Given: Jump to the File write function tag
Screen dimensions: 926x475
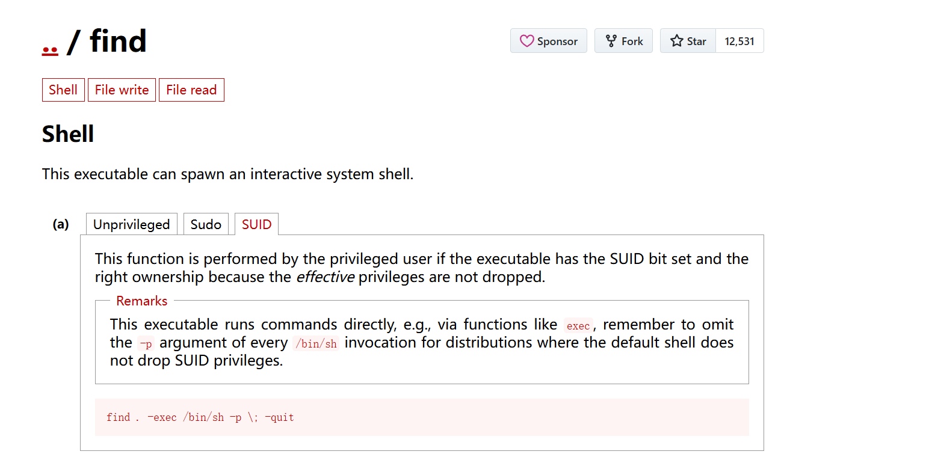Looking at the screenshot, I should tap(122, 90).
